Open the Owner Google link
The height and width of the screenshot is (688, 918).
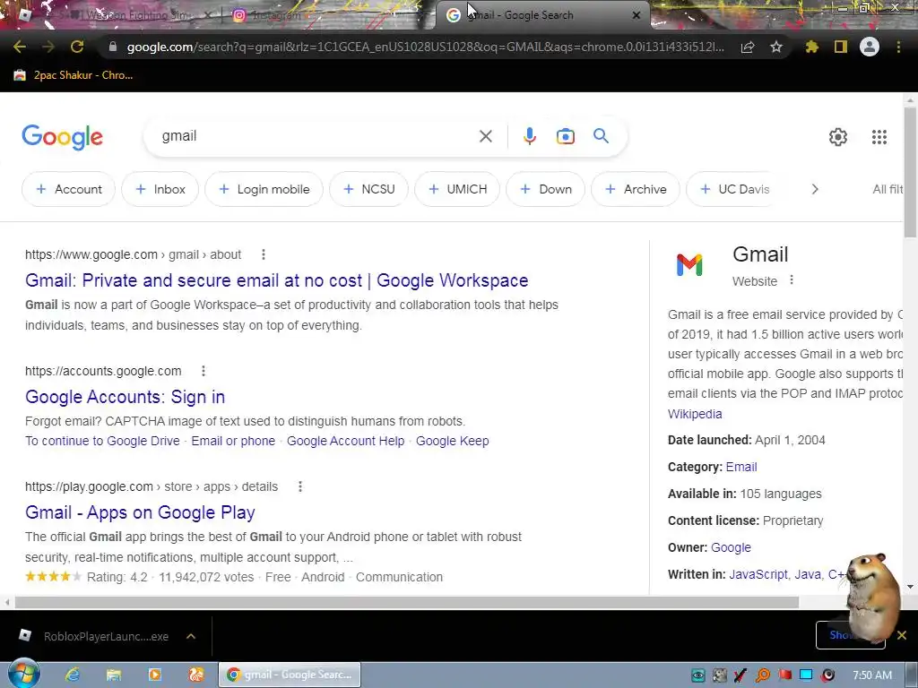[731, 547]
